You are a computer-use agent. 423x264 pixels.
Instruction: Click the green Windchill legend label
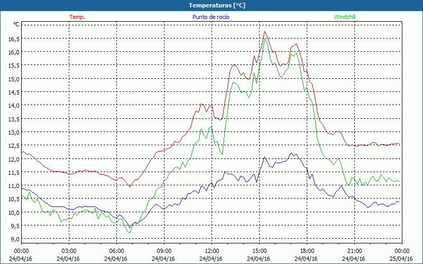(x=345, y=17)
